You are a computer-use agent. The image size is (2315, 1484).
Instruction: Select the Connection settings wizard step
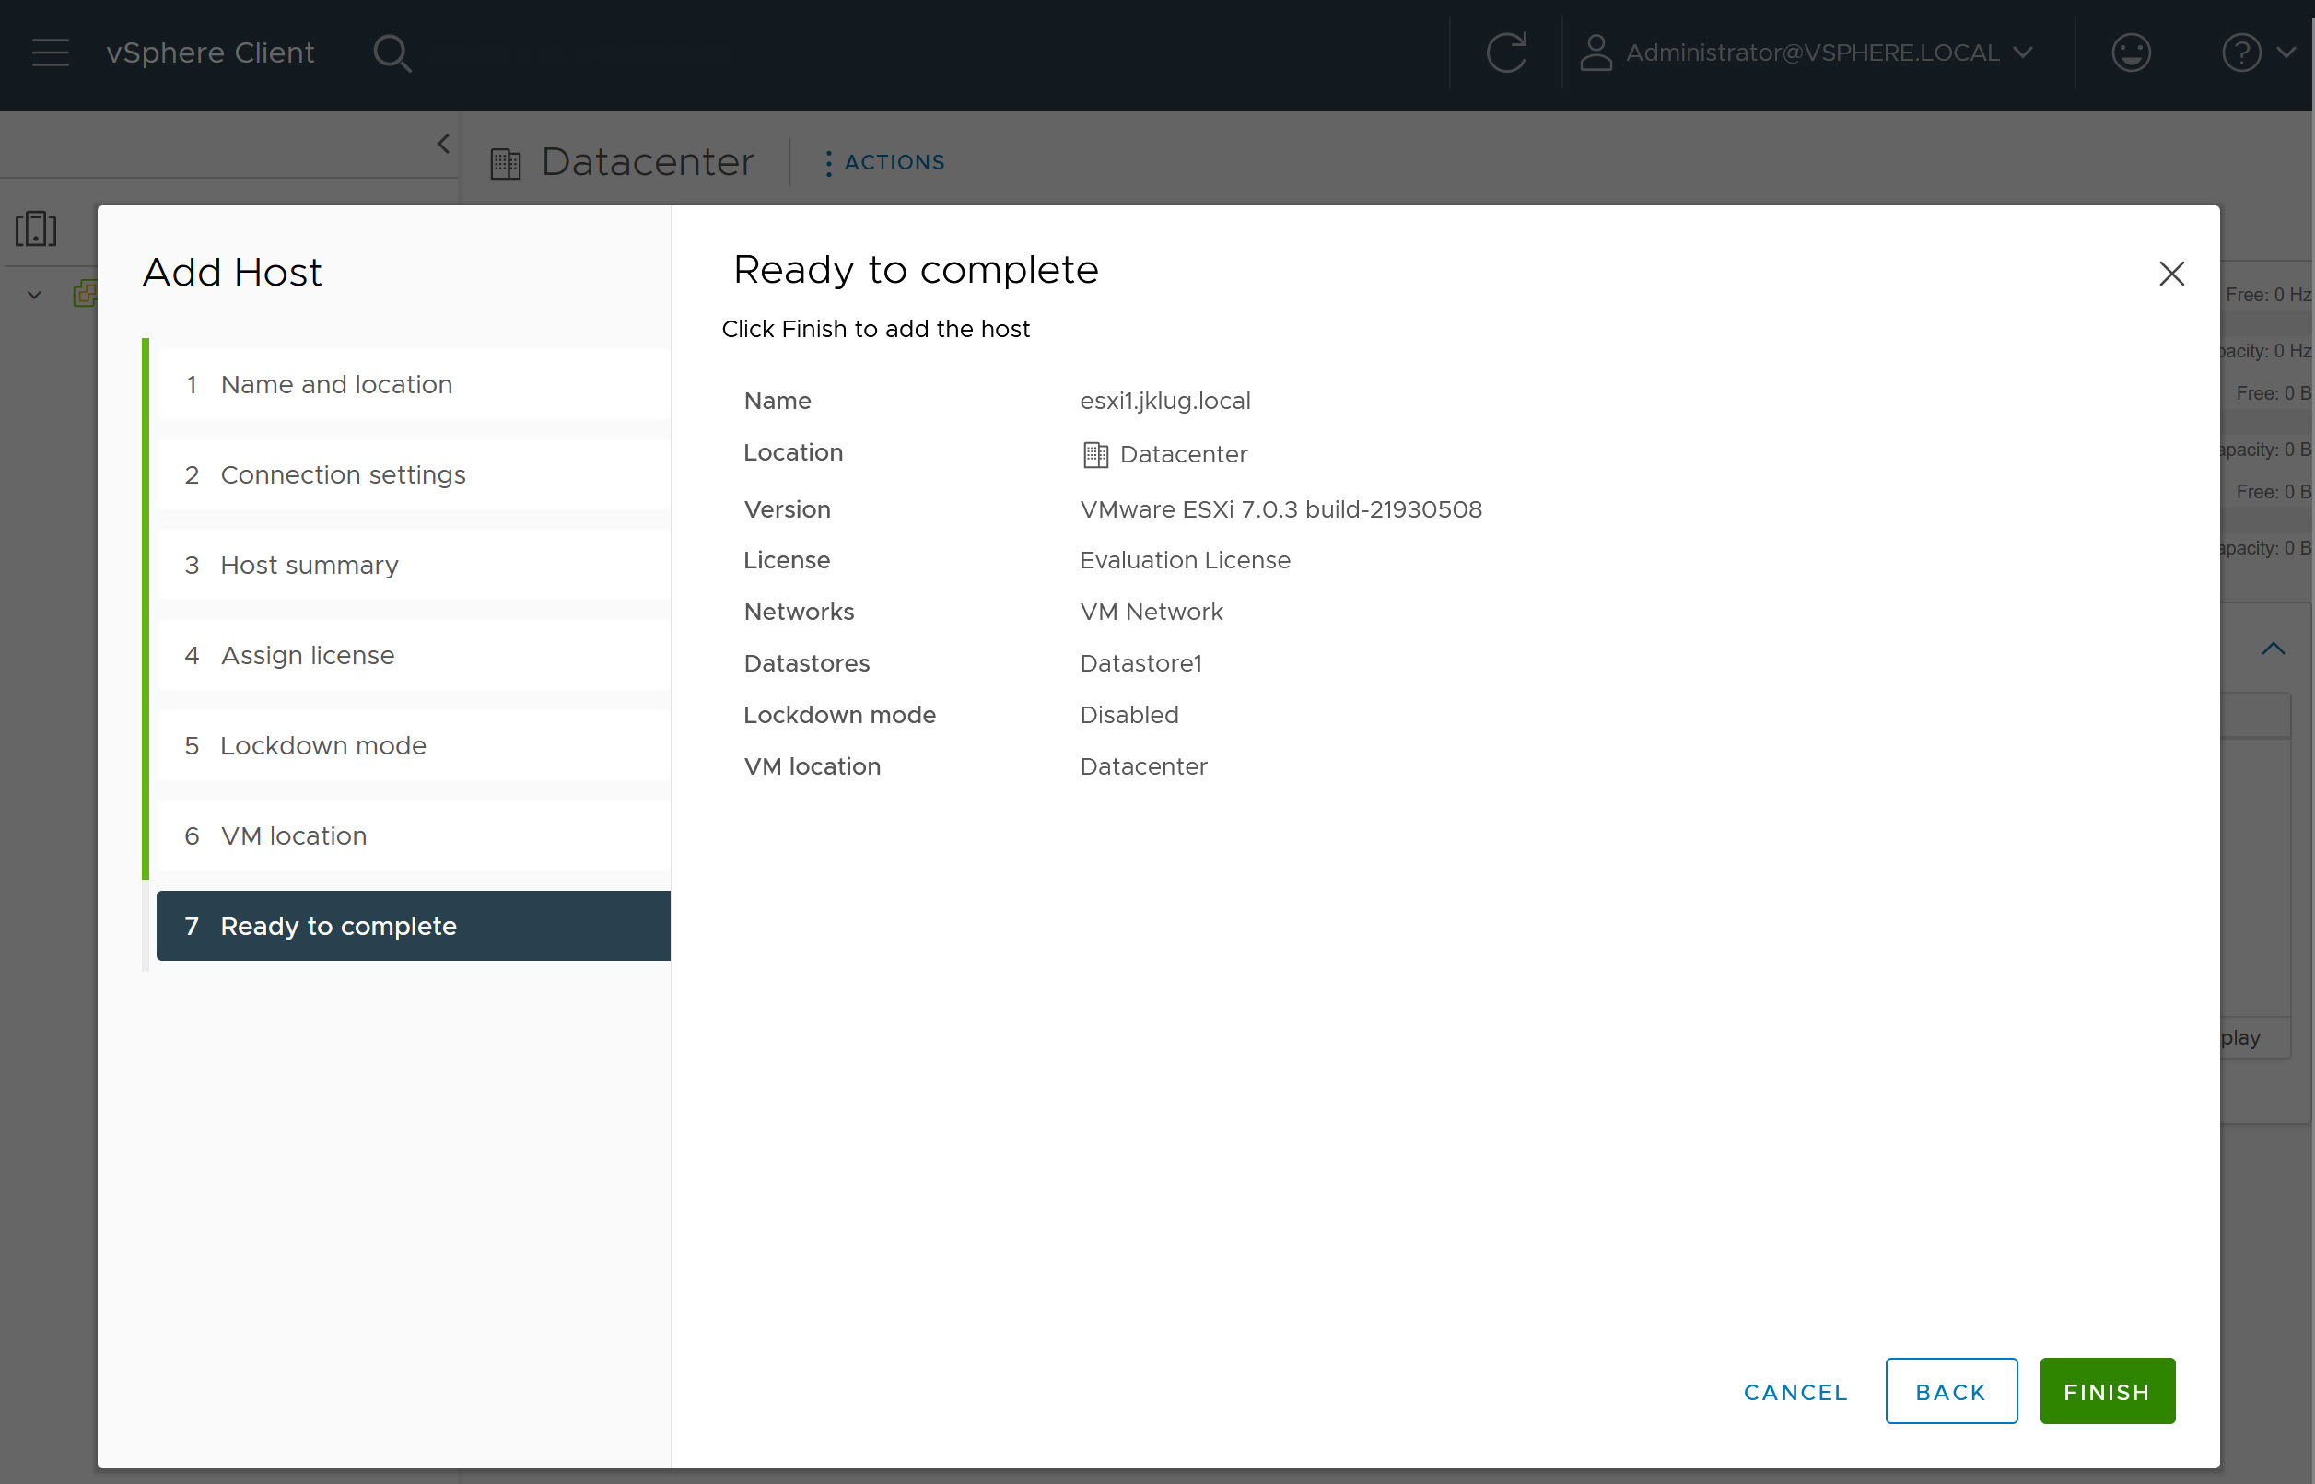tap(343, 474)
